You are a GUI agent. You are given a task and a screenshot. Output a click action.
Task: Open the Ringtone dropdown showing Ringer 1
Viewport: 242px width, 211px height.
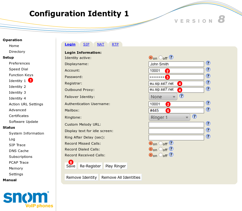169,117
